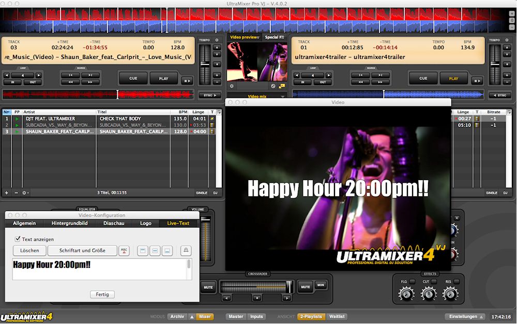517x324 pixels.
Task: Open left playlist gear menu
Action: click(x=25, y=193)
